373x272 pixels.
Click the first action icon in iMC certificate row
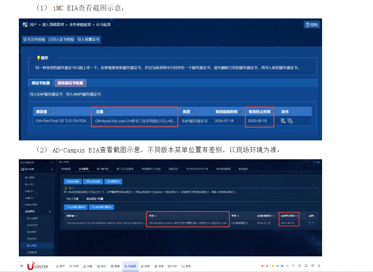[283, 121]
